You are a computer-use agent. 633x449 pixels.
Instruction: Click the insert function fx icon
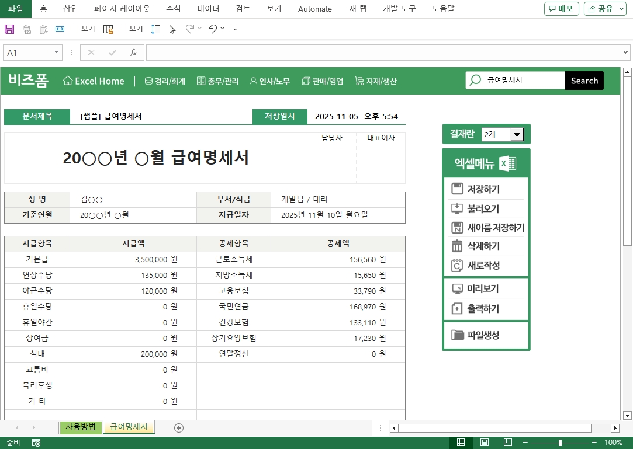[x=133, y=53]
